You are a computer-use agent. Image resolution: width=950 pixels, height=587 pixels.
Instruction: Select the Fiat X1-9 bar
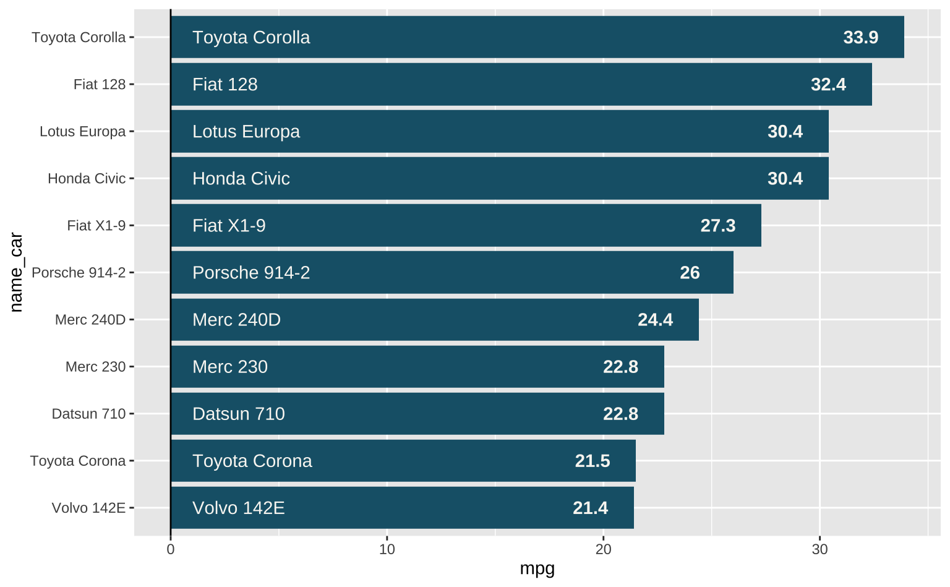point(466,226)
